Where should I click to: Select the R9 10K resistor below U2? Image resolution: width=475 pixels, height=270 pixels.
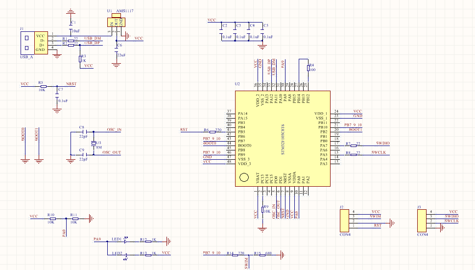[x=262, y=209]
